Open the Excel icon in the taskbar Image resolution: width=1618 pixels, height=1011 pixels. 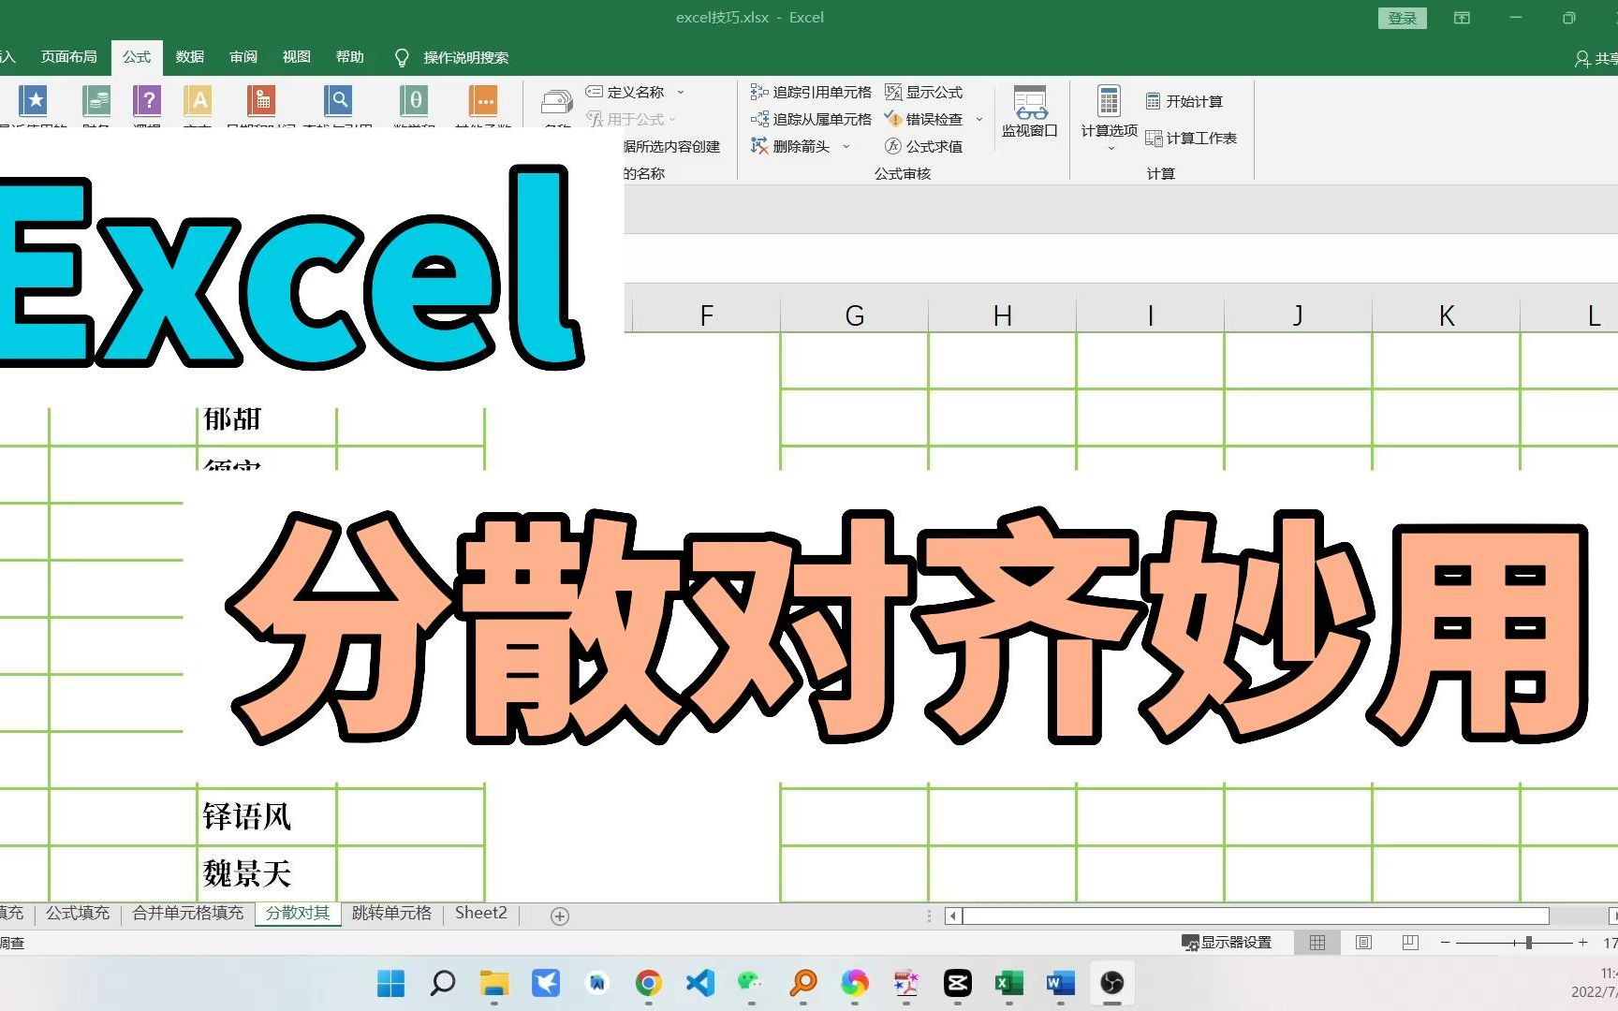[x=1008, y=983]
